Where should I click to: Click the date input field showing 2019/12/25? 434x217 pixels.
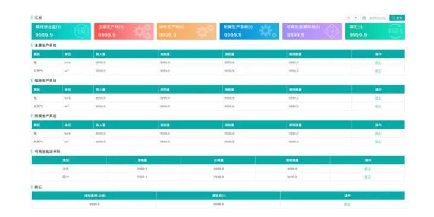(374, 18)
